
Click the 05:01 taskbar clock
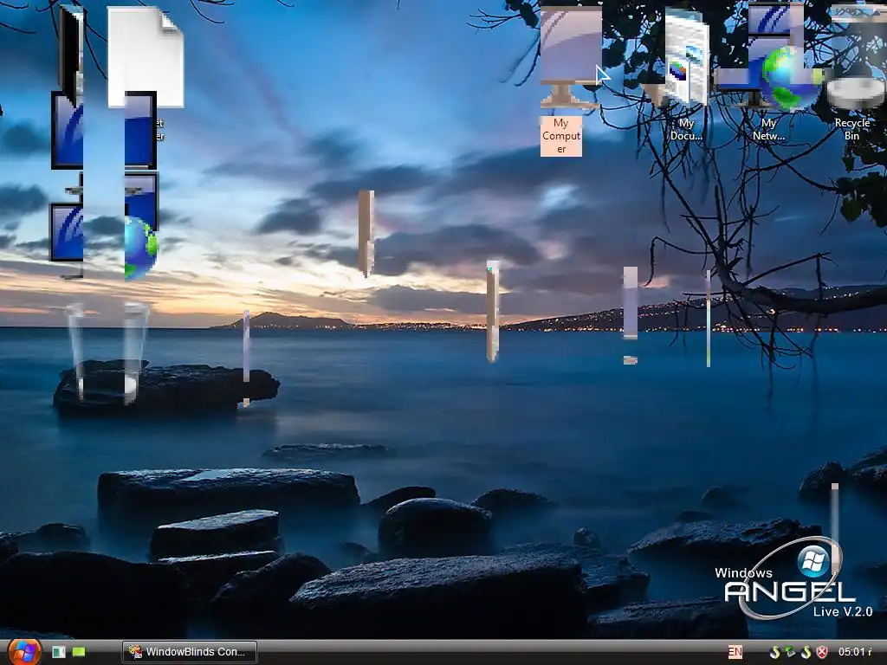point(855,651)
